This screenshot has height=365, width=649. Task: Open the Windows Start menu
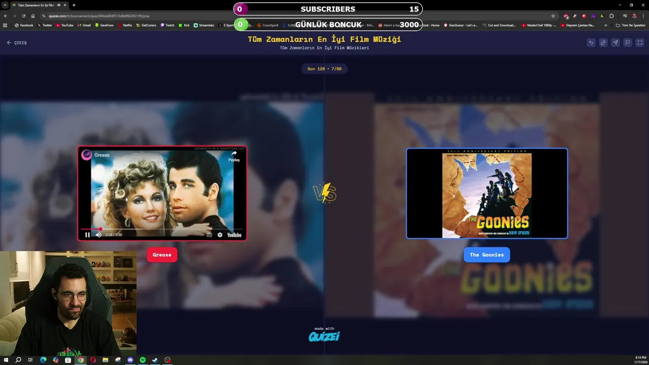tap(6, 360)
